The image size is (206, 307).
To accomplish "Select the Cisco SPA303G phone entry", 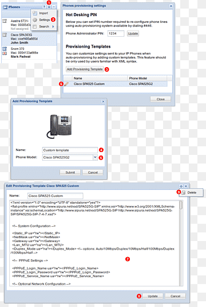I will [x=29, y=39].
